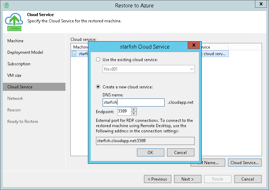The width and height of the screenshot is (269, 190).
Task: Click the Cloud Service... button
Action: pyautogui.click(x=244, y=162)
